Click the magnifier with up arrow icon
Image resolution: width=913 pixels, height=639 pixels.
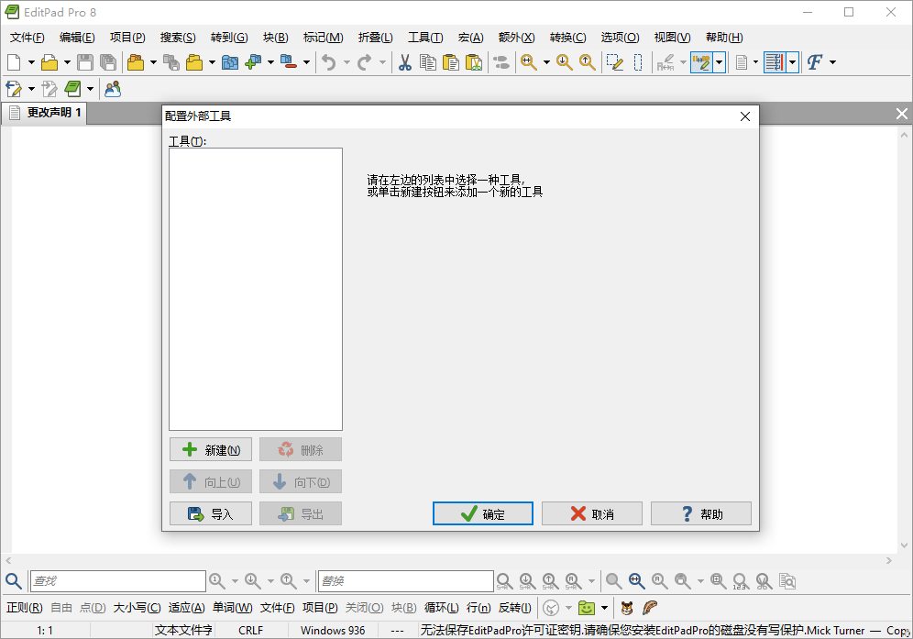point(587,62)
